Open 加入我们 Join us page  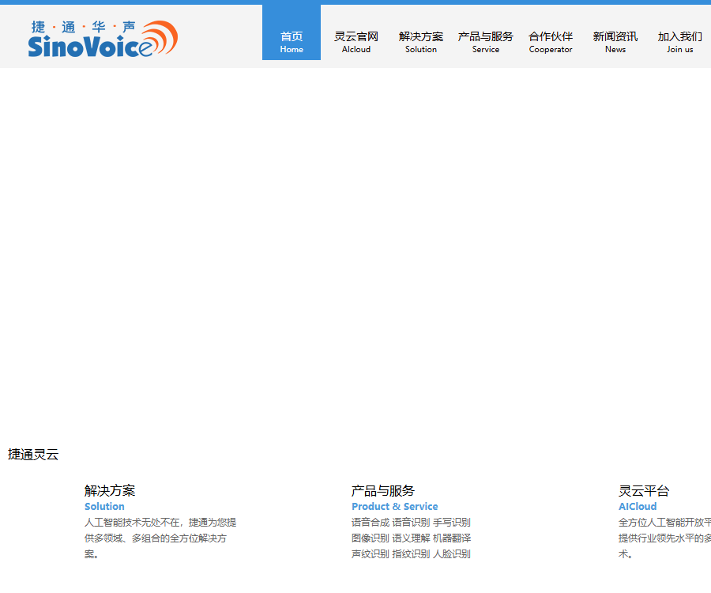[680, 42]
